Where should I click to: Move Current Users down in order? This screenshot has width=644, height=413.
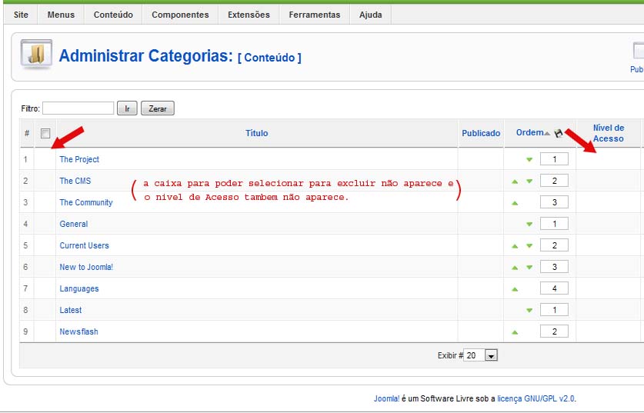[x=529, y=246]
